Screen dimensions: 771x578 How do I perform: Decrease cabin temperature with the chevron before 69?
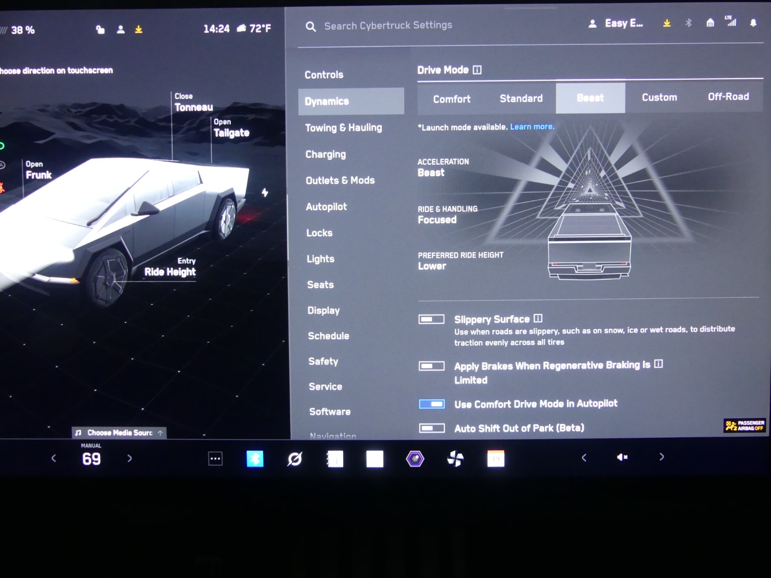click(54, 458)
